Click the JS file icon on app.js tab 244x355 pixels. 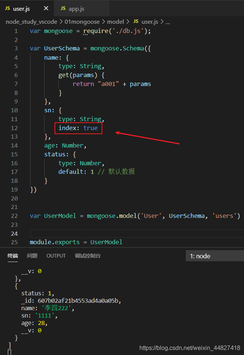tap(63, 9)
